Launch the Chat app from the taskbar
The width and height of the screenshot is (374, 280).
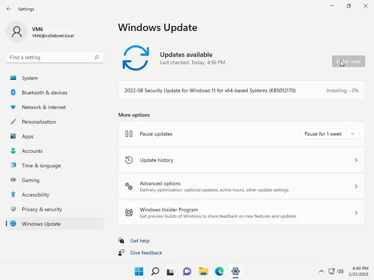tap(187, 271)
